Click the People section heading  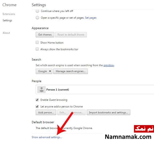click(36, 81)
